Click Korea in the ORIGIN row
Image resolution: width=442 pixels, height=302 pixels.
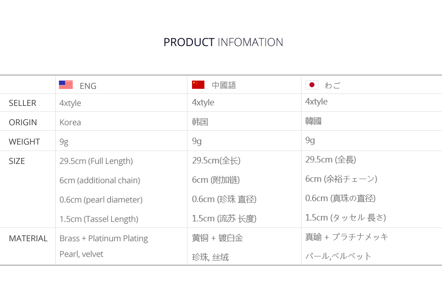[x=70, y=122]
